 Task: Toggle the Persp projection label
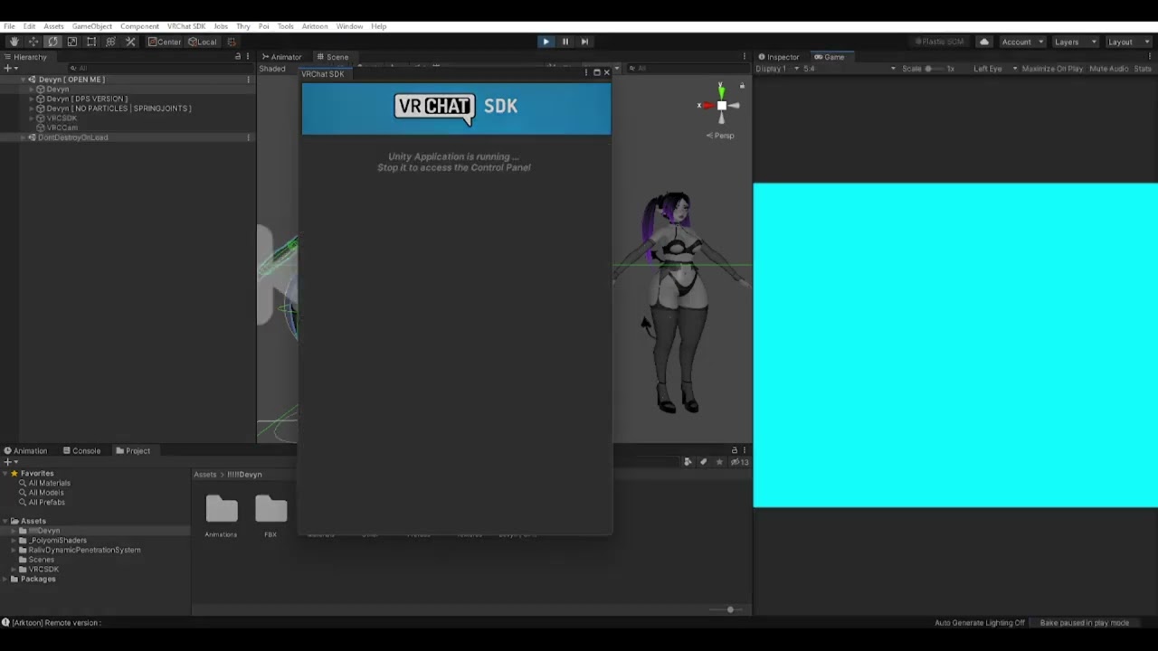click(x=721, y=136)
